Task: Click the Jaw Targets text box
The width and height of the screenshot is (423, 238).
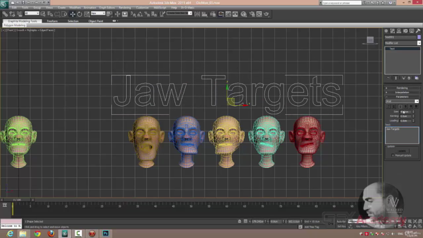Action: point(402,135)
